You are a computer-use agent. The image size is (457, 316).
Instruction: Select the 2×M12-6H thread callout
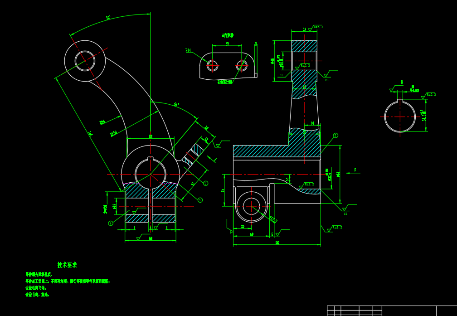(224, 82)
